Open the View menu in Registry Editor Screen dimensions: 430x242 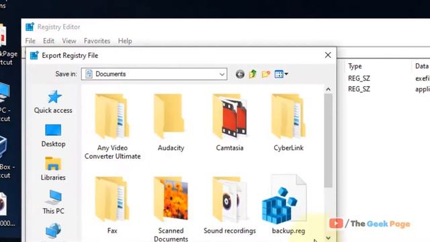[69, 41]
